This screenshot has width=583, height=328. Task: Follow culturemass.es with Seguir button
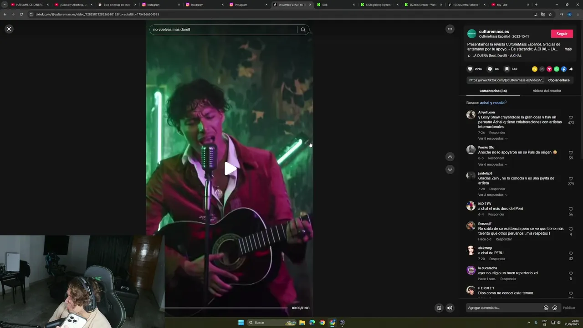562,34
